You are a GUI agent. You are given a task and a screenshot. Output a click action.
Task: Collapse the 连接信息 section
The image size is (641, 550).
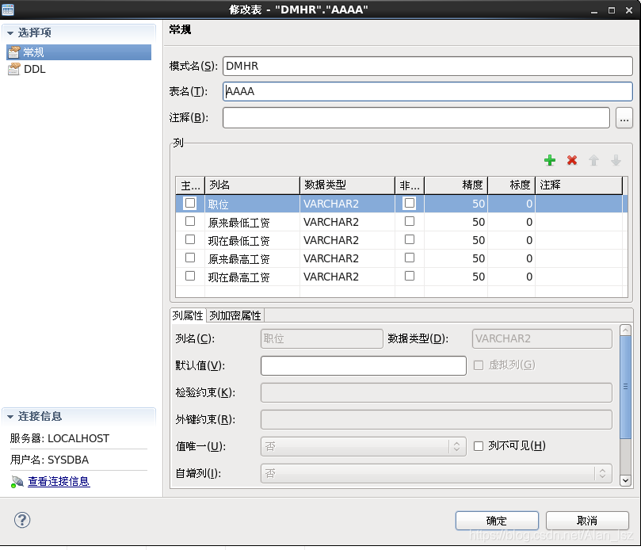[10, 417]
